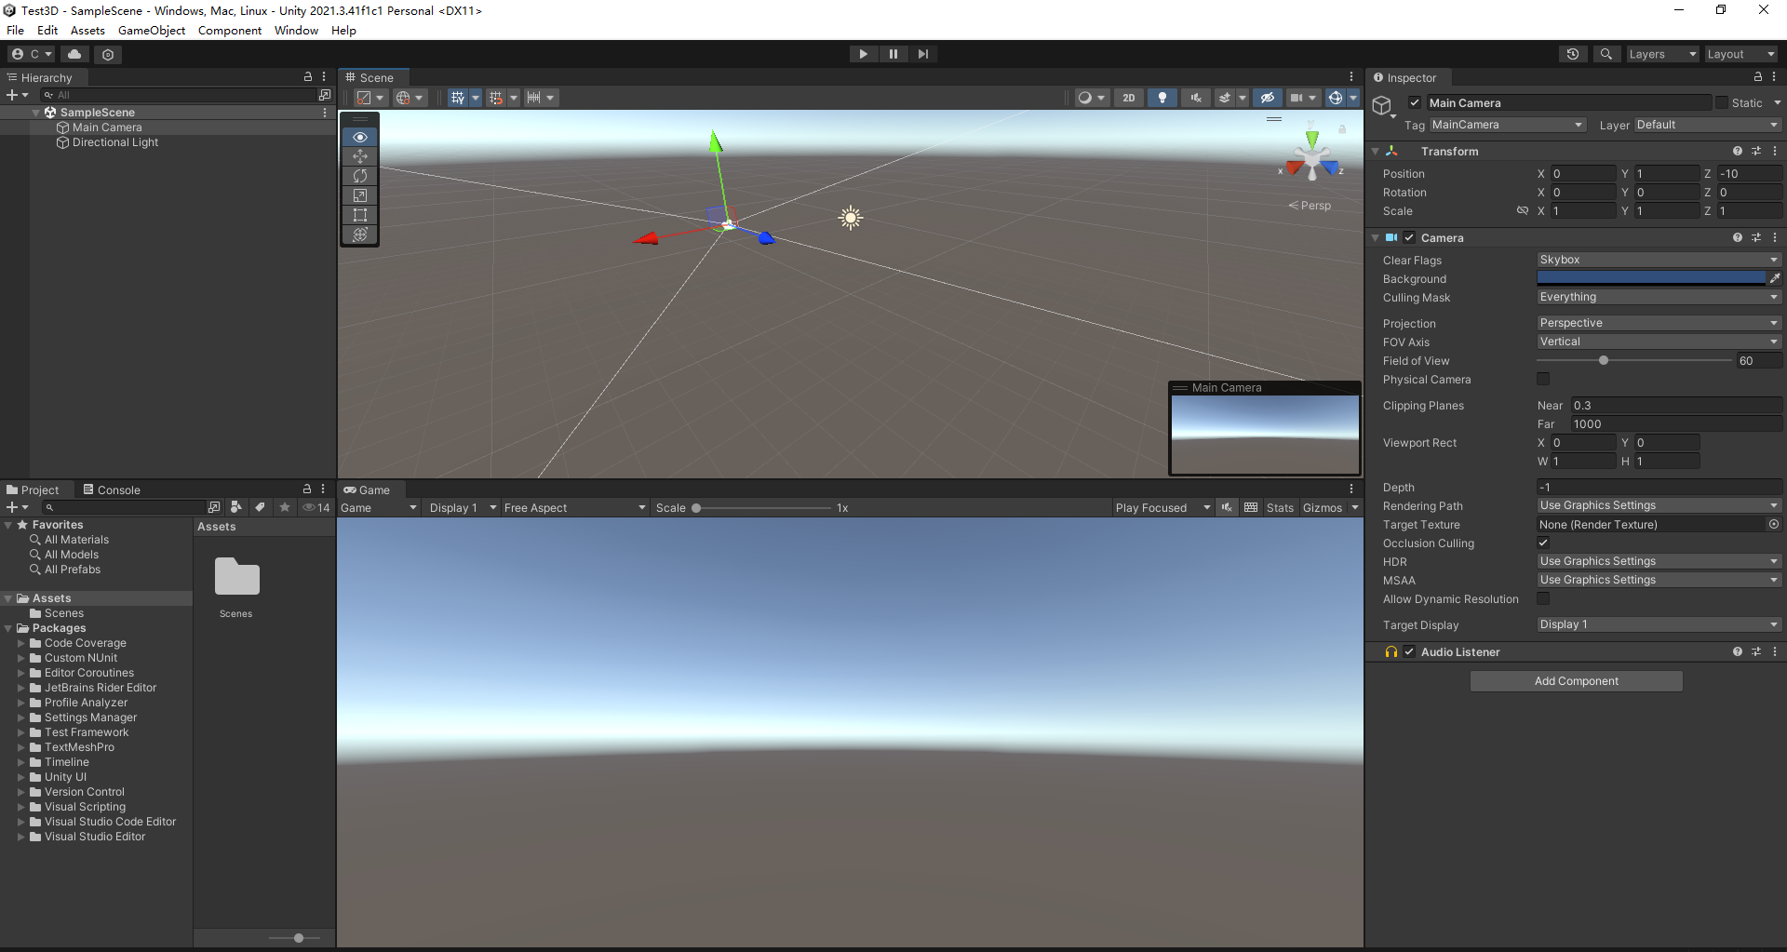Viewport: 1787px width, 952px height.
Task: Open the camera Background color swatch
Action: coord(1652,277)
